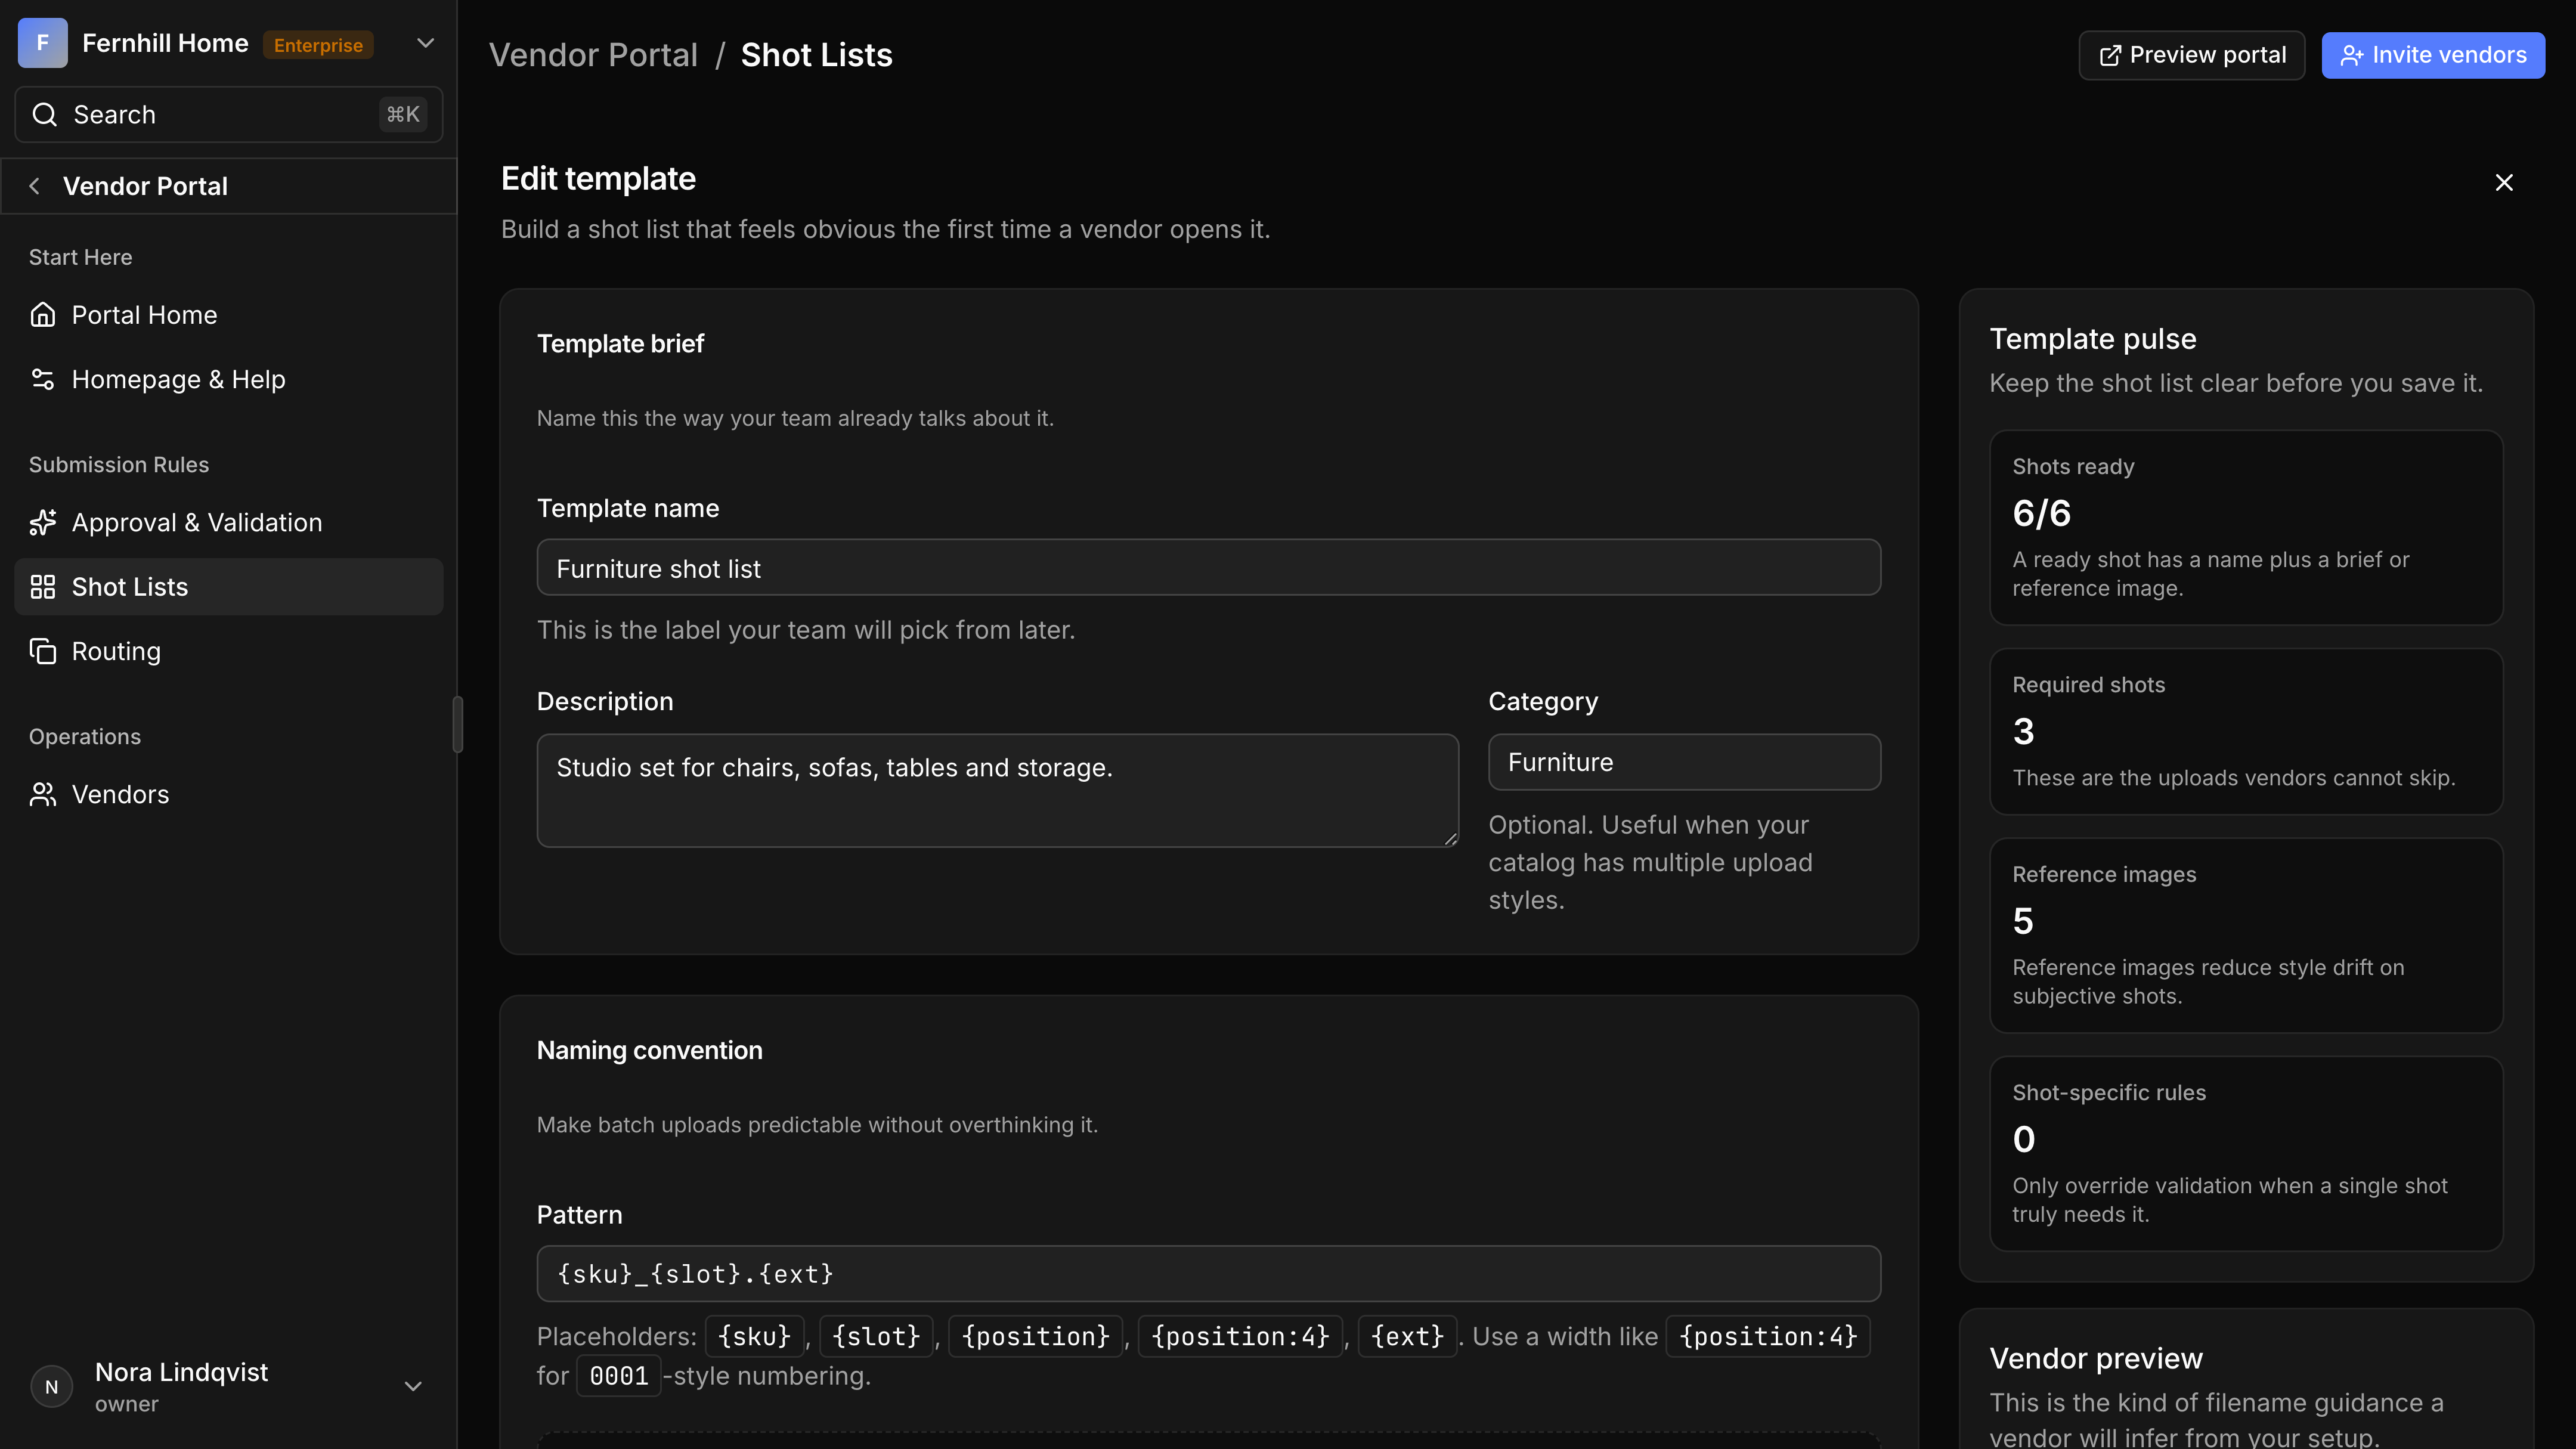Click the Description text area
This screenshot has height=1449, width=2576.
(x=997, y=790)
